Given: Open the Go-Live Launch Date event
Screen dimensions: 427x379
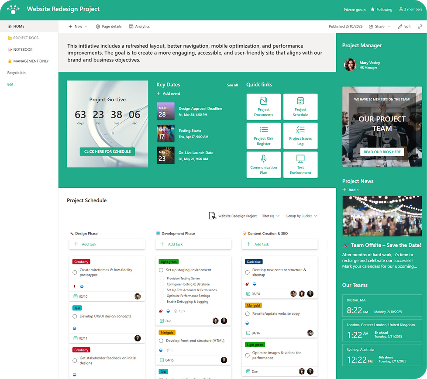Looking at the screenshot, I should click(196, 153).
